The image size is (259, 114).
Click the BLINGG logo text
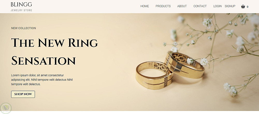coord(21,4)
